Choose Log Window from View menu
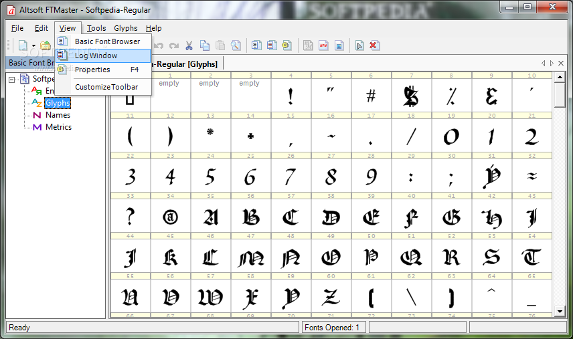The height and width of the screenshot is (339, 573). pos(103,55)
